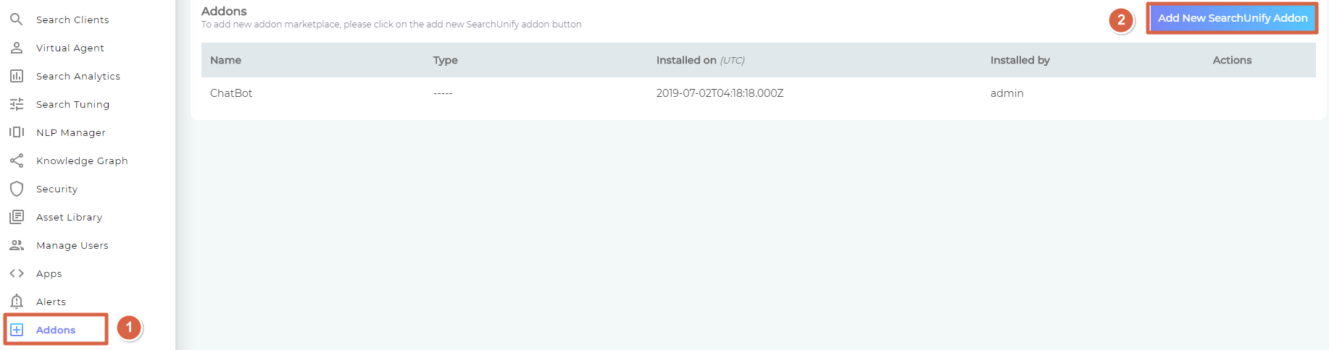Click the Apps code brackets icon
Screen dimensions: 1329x350
16,273
